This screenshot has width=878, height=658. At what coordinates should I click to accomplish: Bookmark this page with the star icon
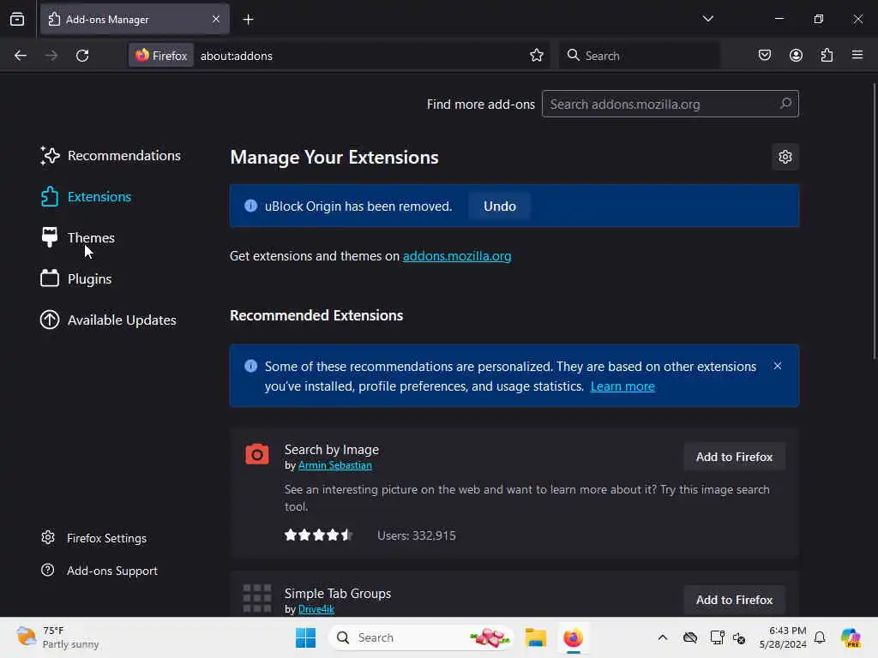537,56
